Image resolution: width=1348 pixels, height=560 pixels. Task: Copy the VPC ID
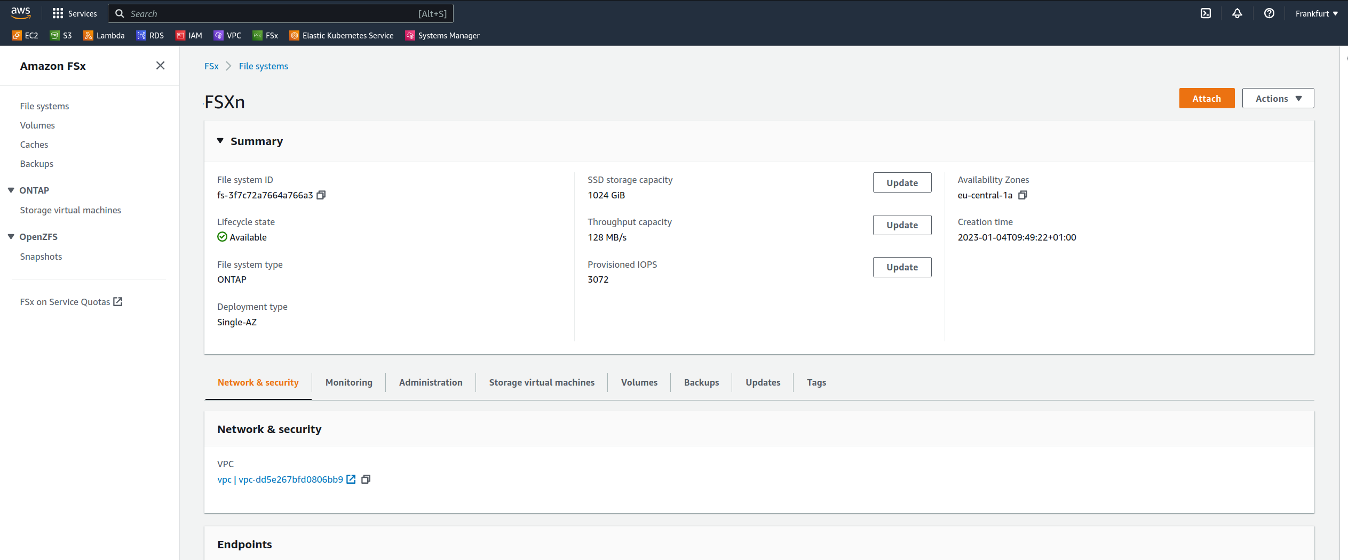click(366, 479)
